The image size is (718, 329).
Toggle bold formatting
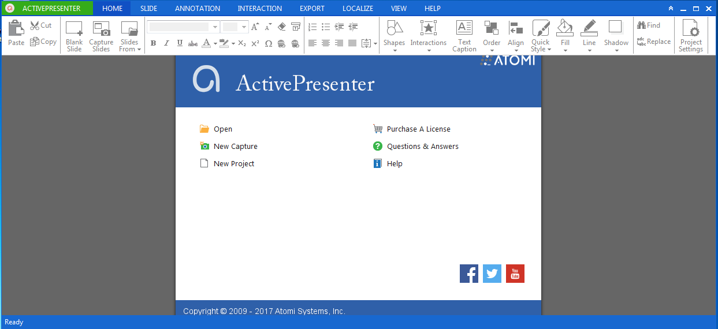(x=153, y=43)
